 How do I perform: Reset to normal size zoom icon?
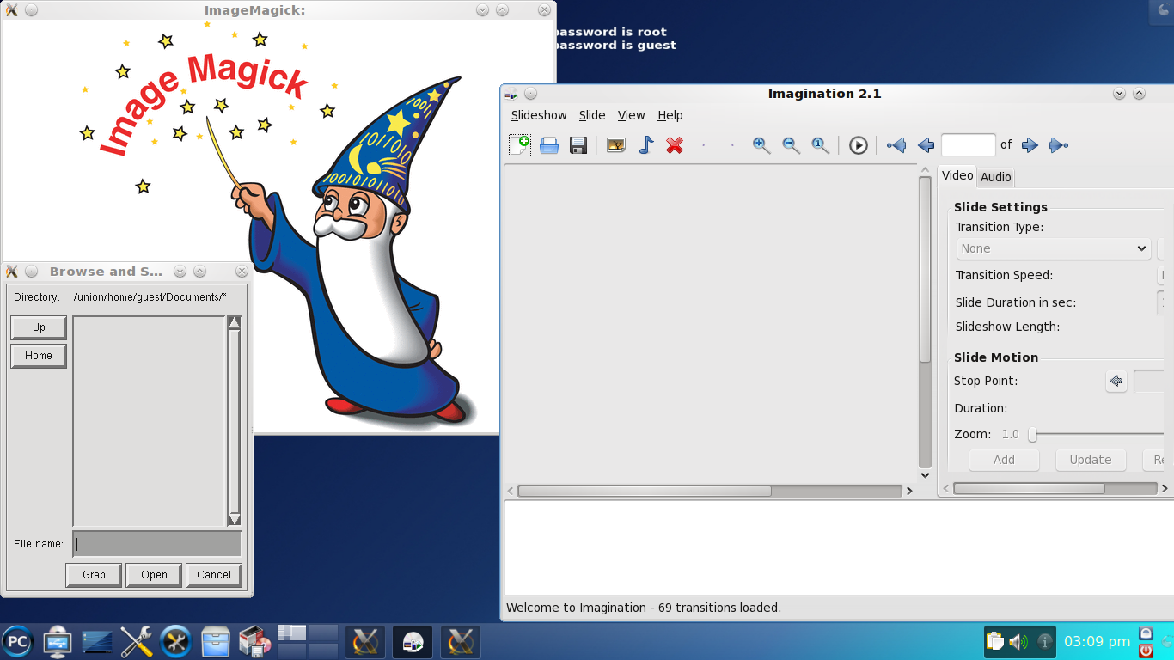click(821, 145)
